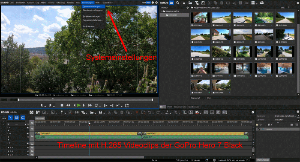Click the delete red X icon
Viewport: 300px width, 162px height.
(137, 112)
